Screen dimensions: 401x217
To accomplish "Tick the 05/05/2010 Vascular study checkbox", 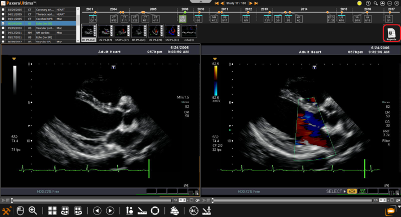I will point(4,28).
